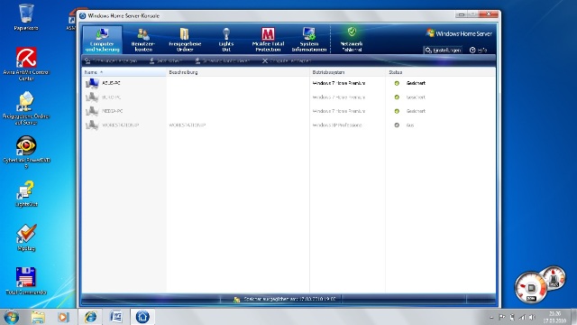Click the green status icon for BUERO-PC
Viewport: 577px width, 325px height.
(x=397, y=97)
